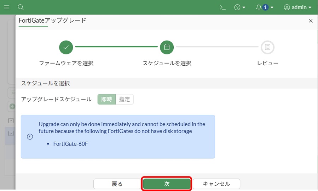Open the hamburger navigation menu
318x191 pixels.
pyautogui.click(x=6, y=7)
